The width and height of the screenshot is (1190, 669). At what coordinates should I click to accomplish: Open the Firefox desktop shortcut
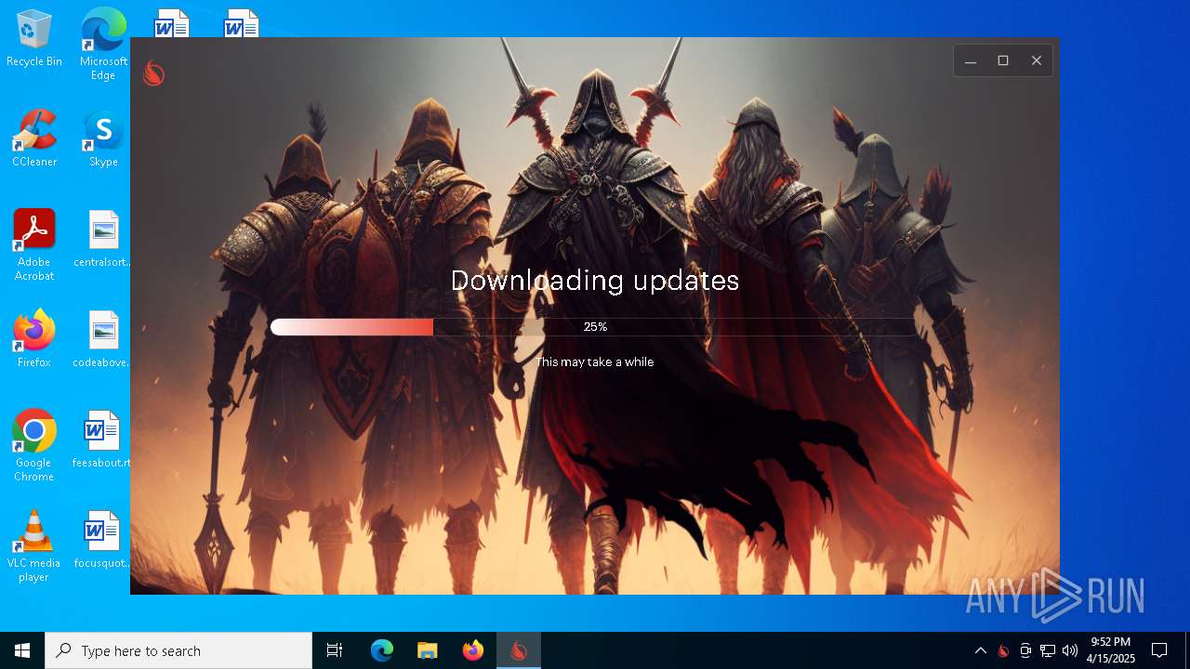point(34,339)
